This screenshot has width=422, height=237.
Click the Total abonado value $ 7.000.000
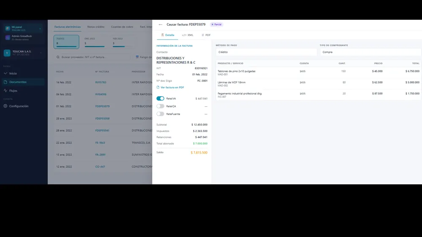point(200,144)
